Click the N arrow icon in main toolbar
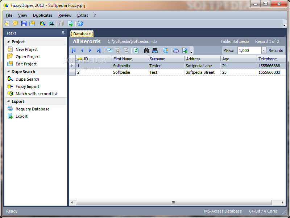 point(51,24)
